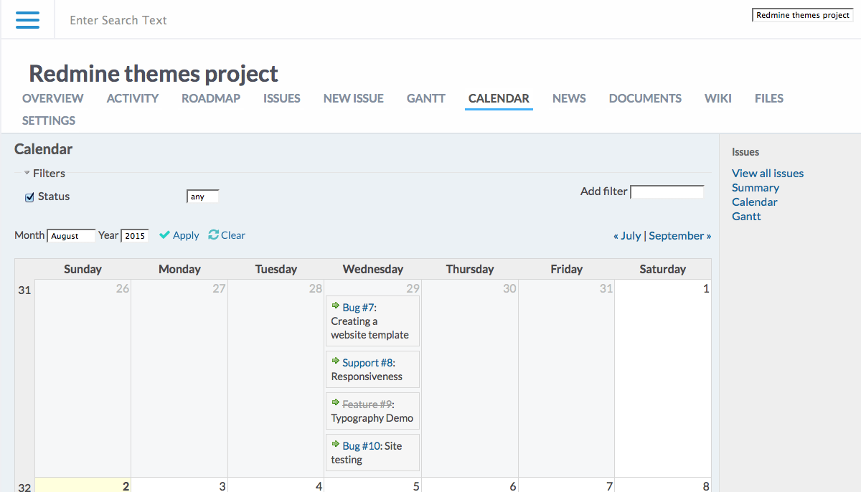Image resolution: width=861 pixels, height=492 pixels.
Task: Go to next month September
Action: pyautogui.click(x=680, y=235)
